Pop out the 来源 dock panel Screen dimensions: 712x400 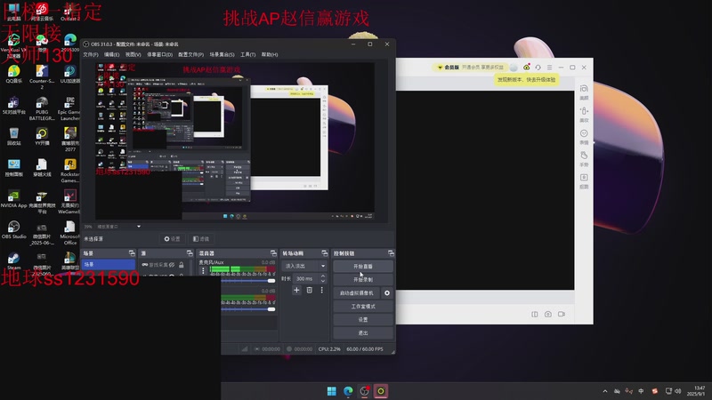click(x=190, y=253)
